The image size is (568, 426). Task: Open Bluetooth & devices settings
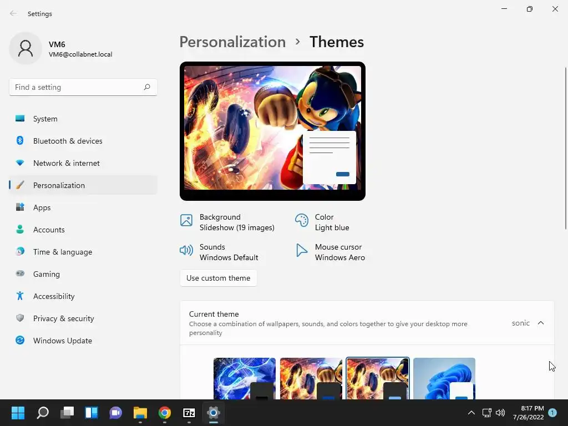(x=83, y=141)
